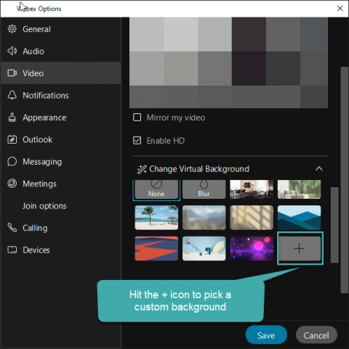Click the magic wand virtual background icon
The image size is (349, 349).
click(x=142, y=169)
